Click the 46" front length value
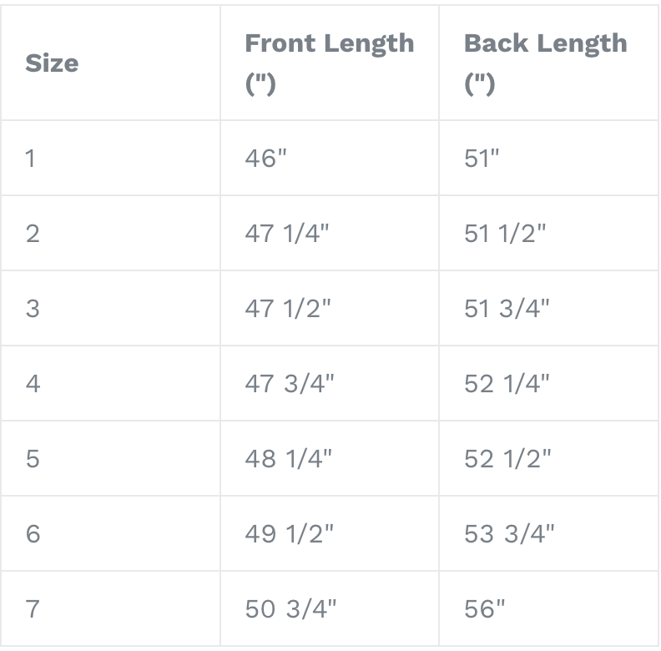 click(265, 158)
